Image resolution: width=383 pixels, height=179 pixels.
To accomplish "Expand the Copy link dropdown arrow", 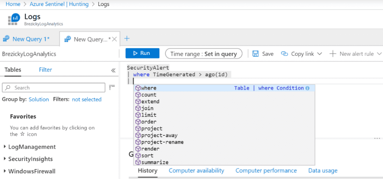I will coord(319,54).
